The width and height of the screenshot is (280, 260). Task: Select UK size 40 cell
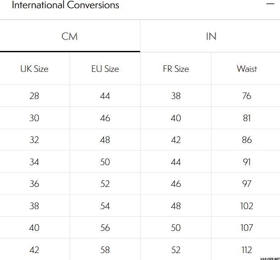34,228
